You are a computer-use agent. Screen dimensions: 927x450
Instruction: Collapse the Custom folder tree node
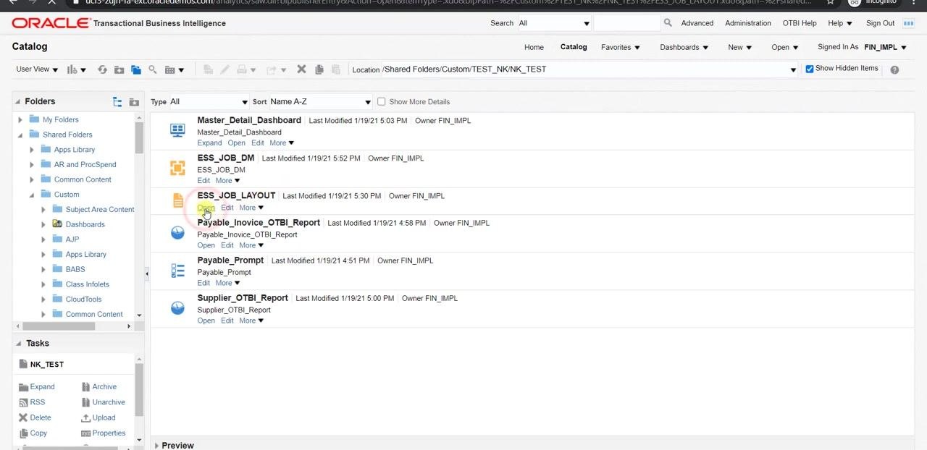coord(32,195)
